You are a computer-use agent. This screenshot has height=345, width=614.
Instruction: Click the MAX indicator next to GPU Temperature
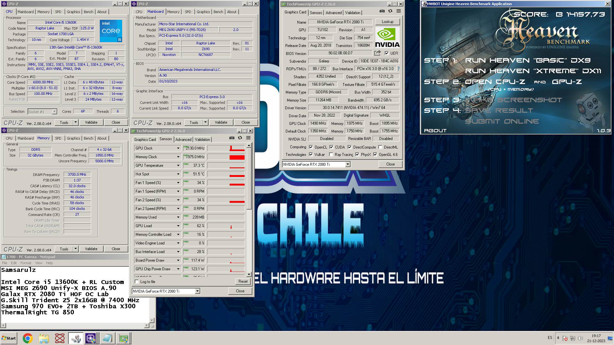(x=186, y=164)
